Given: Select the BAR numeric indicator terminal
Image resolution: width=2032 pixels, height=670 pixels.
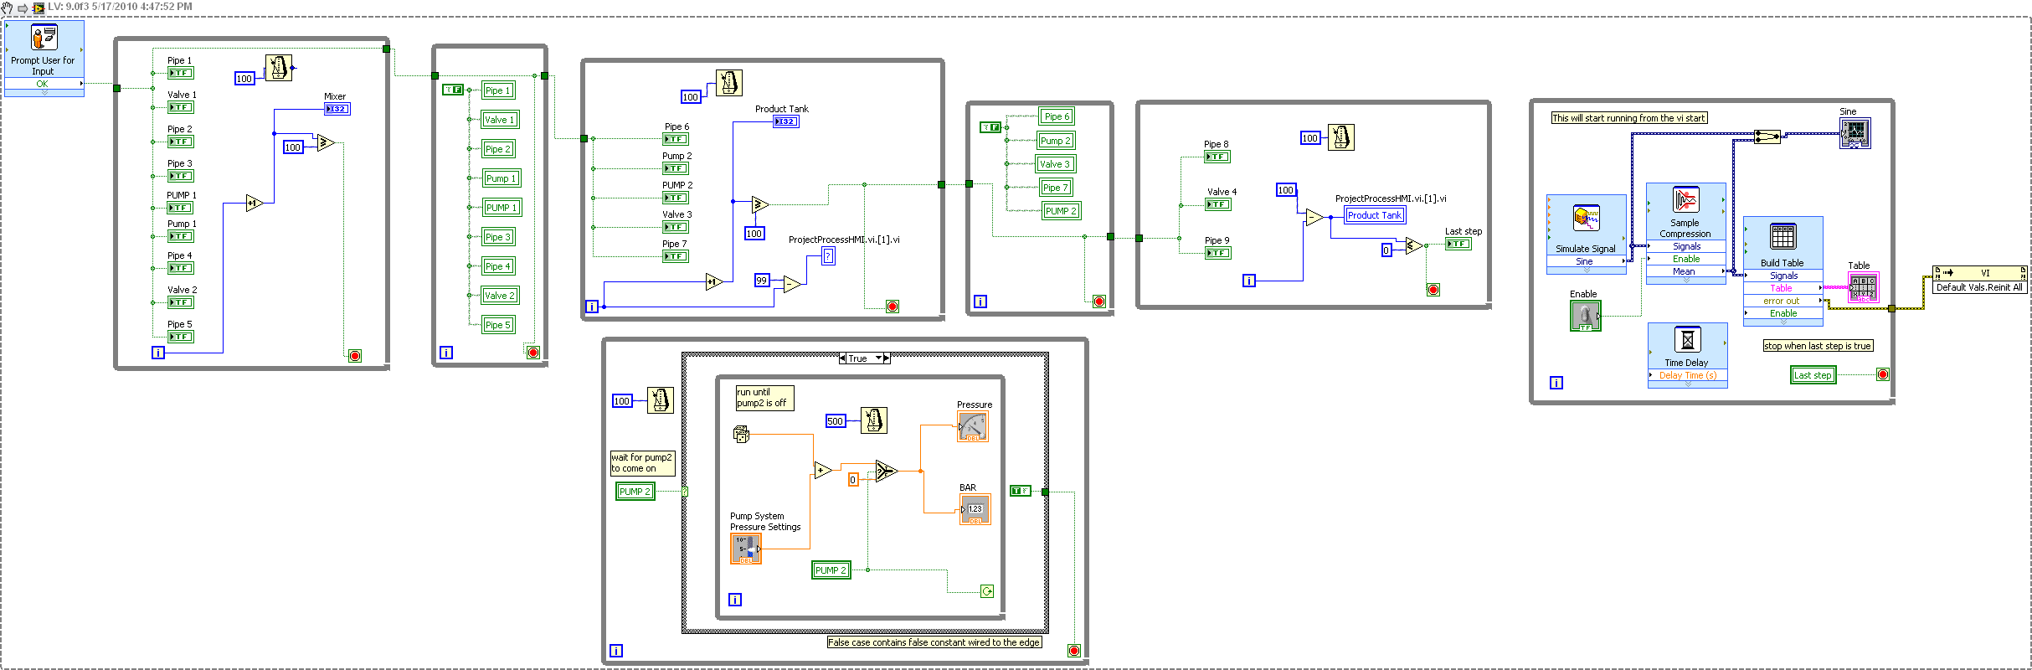Looking at the screenshot, I should point(975,509).
